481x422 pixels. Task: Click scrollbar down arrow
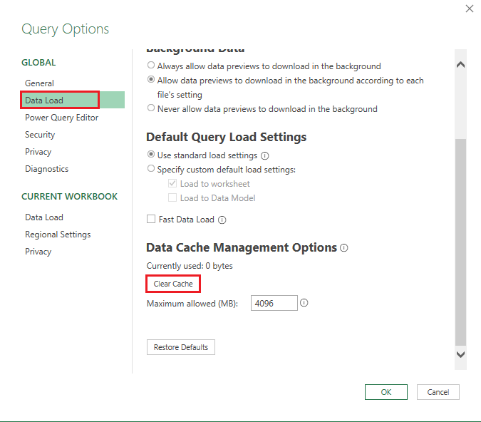(x=460, y=354)
